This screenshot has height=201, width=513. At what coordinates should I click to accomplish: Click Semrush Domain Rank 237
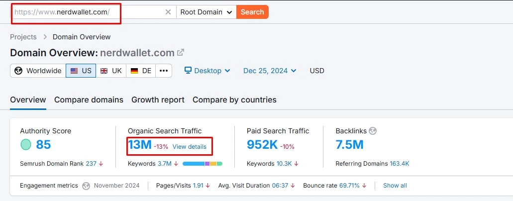pyautogui.click(x=91, y=163)
